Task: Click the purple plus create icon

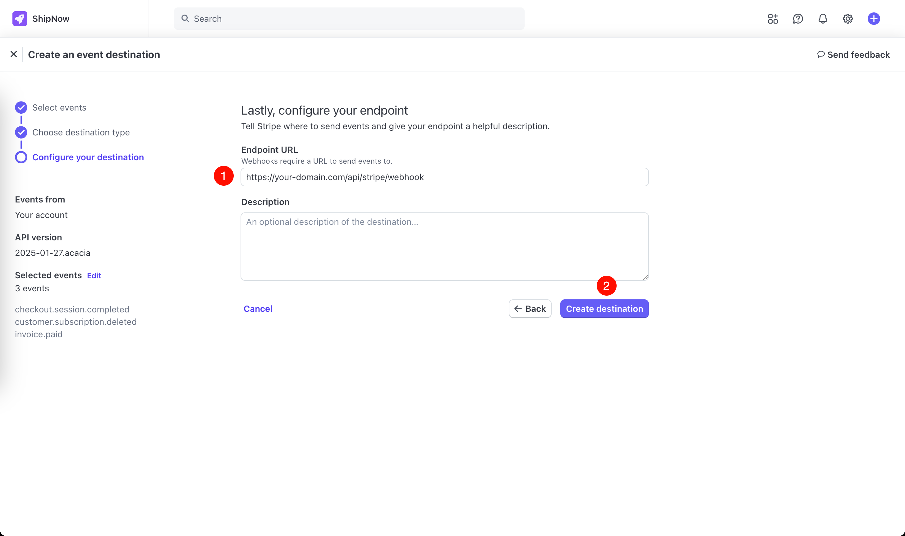Action: pyautogui.click(x=874, y=19)
